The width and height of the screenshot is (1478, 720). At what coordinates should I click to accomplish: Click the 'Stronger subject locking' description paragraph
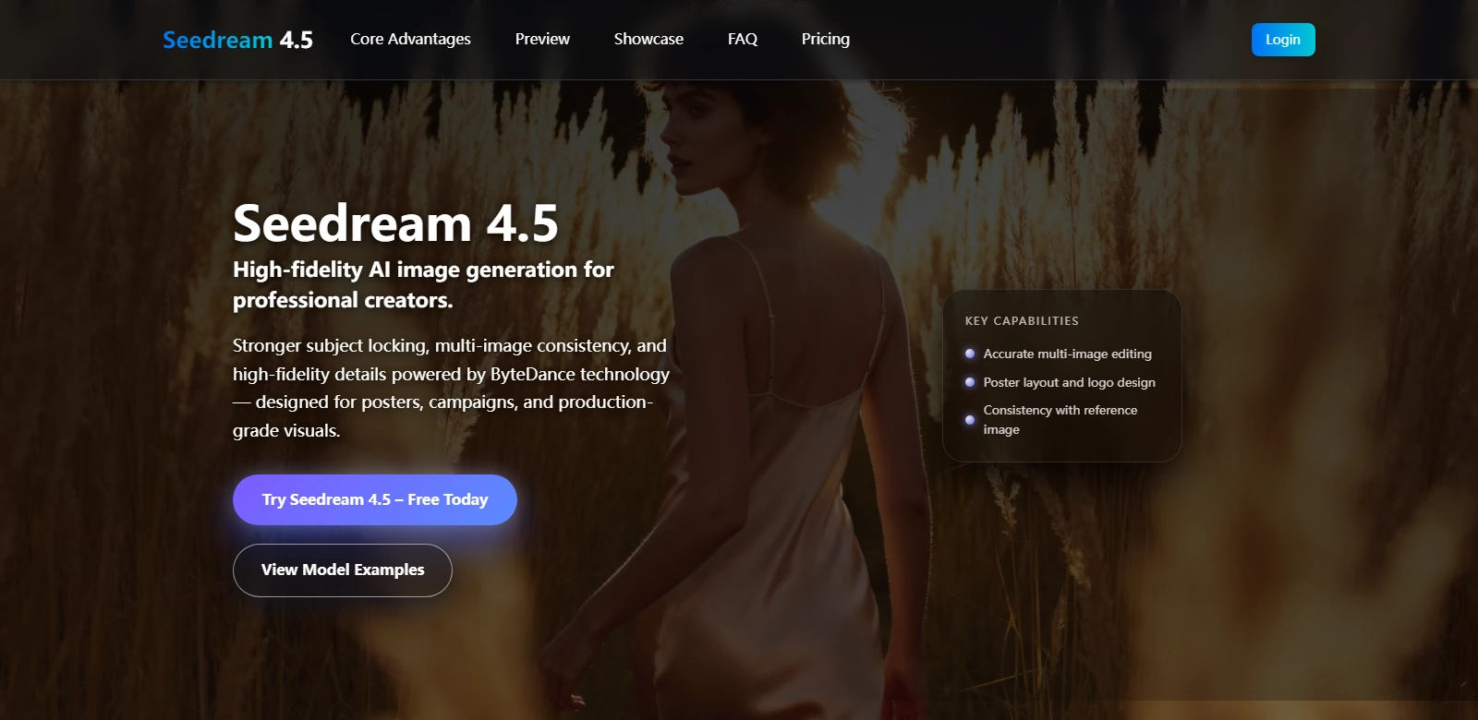pos(451,388)
